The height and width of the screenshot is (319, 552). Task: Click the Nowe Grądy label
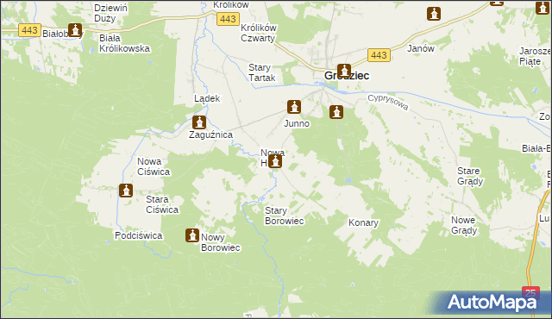point(464,225)
